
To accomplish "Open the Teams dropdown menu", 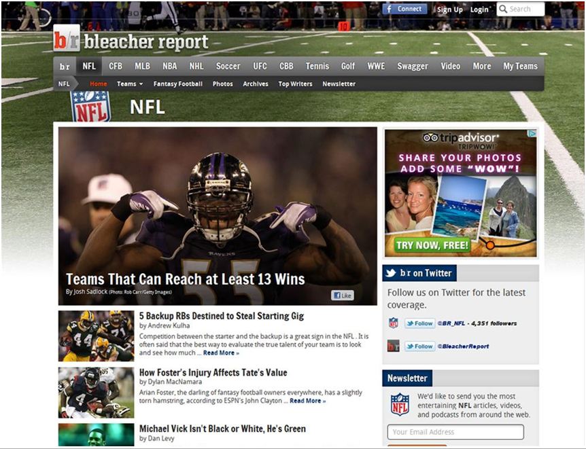I will pos(130,84).
